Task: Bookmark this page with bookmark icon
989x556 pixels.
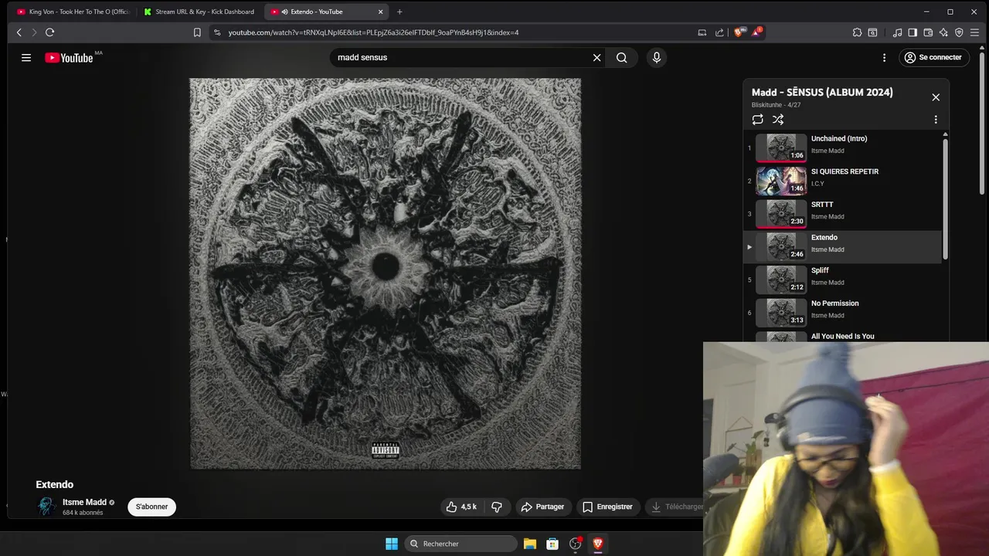Action: pos(197,32)
